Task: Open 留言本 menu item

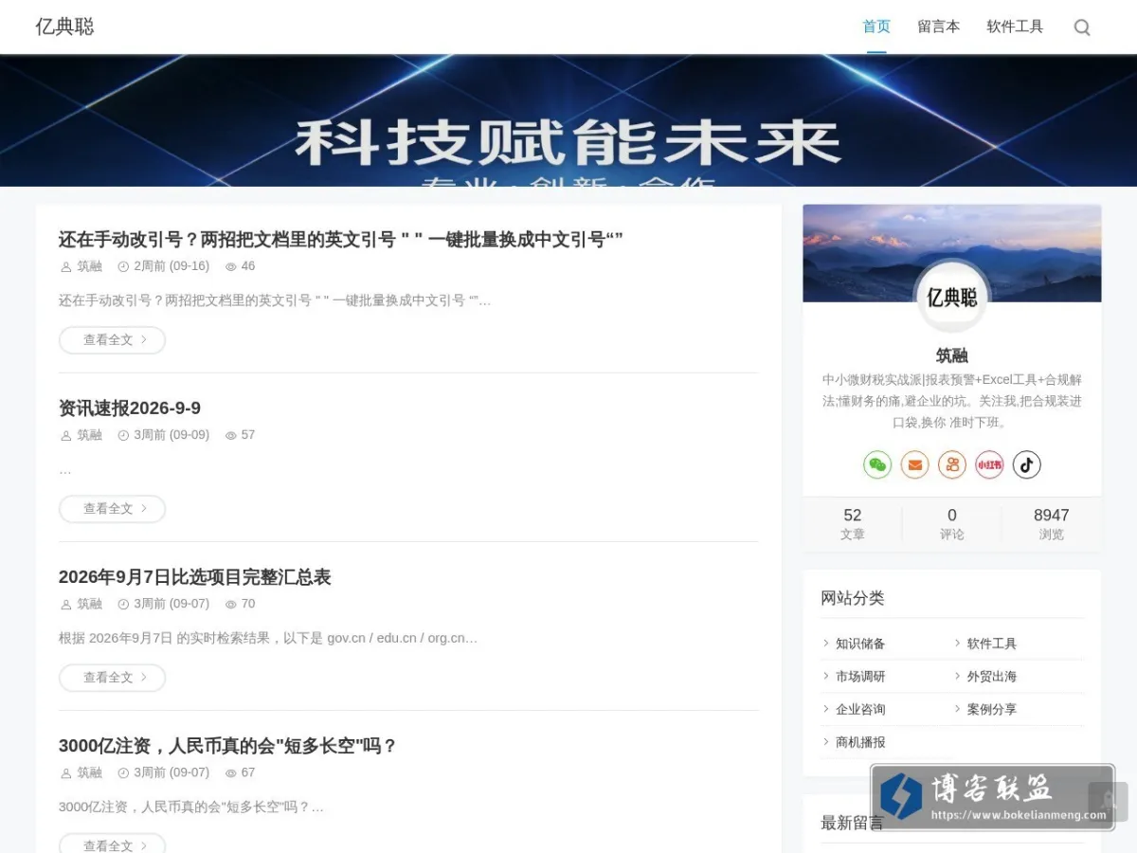Action: click(x=938, y=27)
